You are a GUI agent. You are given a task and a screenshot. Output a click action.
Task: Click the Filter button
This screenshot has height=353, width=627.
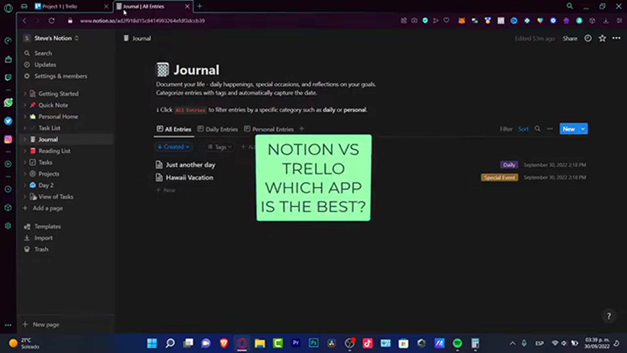click(x=506, y=129)
